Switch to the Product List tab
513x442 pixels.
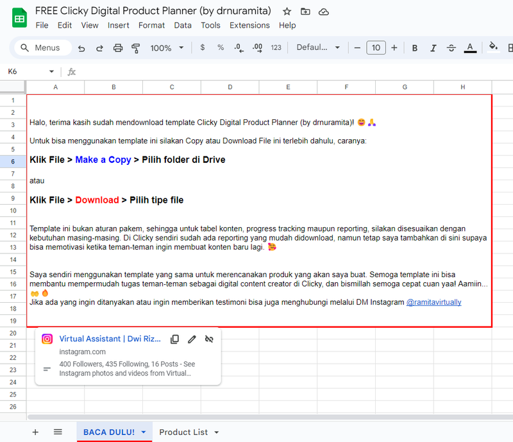coord(183,432)
